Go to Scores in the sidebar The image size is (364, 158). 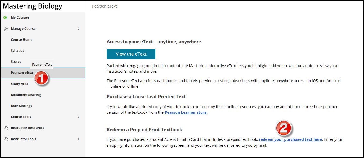(x=16, y=62)
